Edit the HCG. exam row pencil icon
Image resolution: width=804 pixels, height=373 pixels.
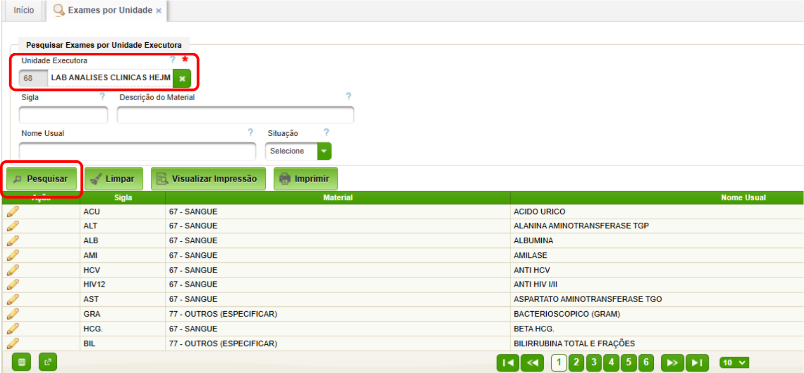pos(13,329)
